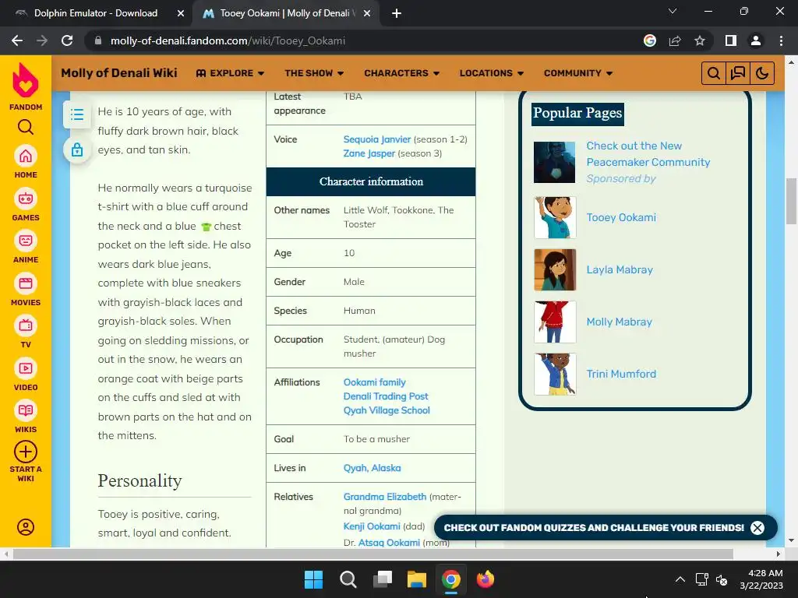The width and height of the screenshot is (798, 598).
Task: Dismiss the Fandom quizzes banner
Action: coord(757,528)
